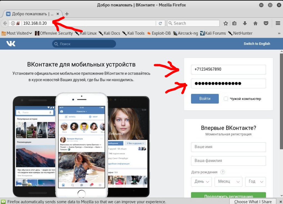Click the magnifier icon in Поиск field
This screenshot has height=204, width=283.
(x=56, y=44)
